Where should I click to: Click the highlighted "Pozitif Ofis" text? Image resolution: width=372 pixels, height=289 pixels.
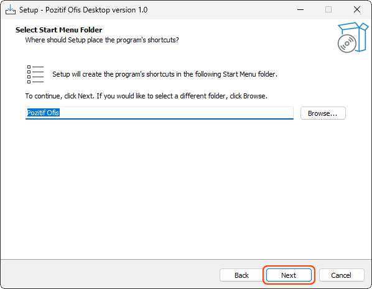43,113
